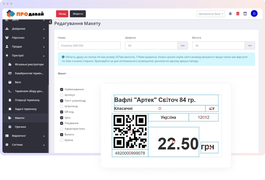Click Пречеки printer icon
Viewport: 265px width, 180px height.
click(10, 127)
